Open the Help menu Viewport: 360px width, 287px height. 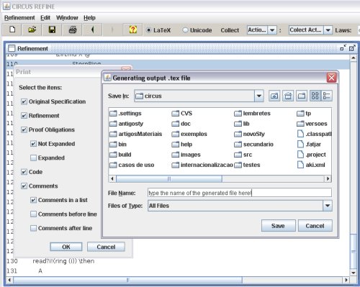point(89,18)
